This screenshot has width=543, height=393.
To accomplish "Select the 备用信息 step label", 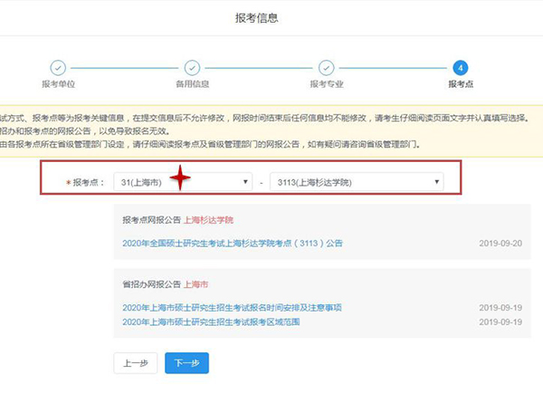I will coord(192,86).
